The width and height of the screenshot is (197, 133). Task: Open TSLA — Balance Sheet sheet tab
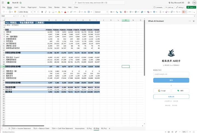(x=41, y=128)
